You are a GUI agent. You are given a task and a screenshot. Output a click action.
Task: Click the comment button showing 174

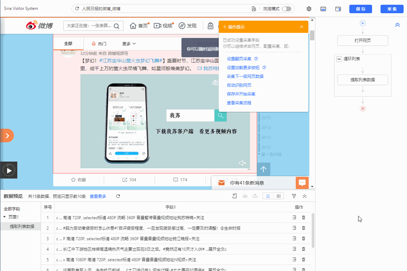pos(180,180)
